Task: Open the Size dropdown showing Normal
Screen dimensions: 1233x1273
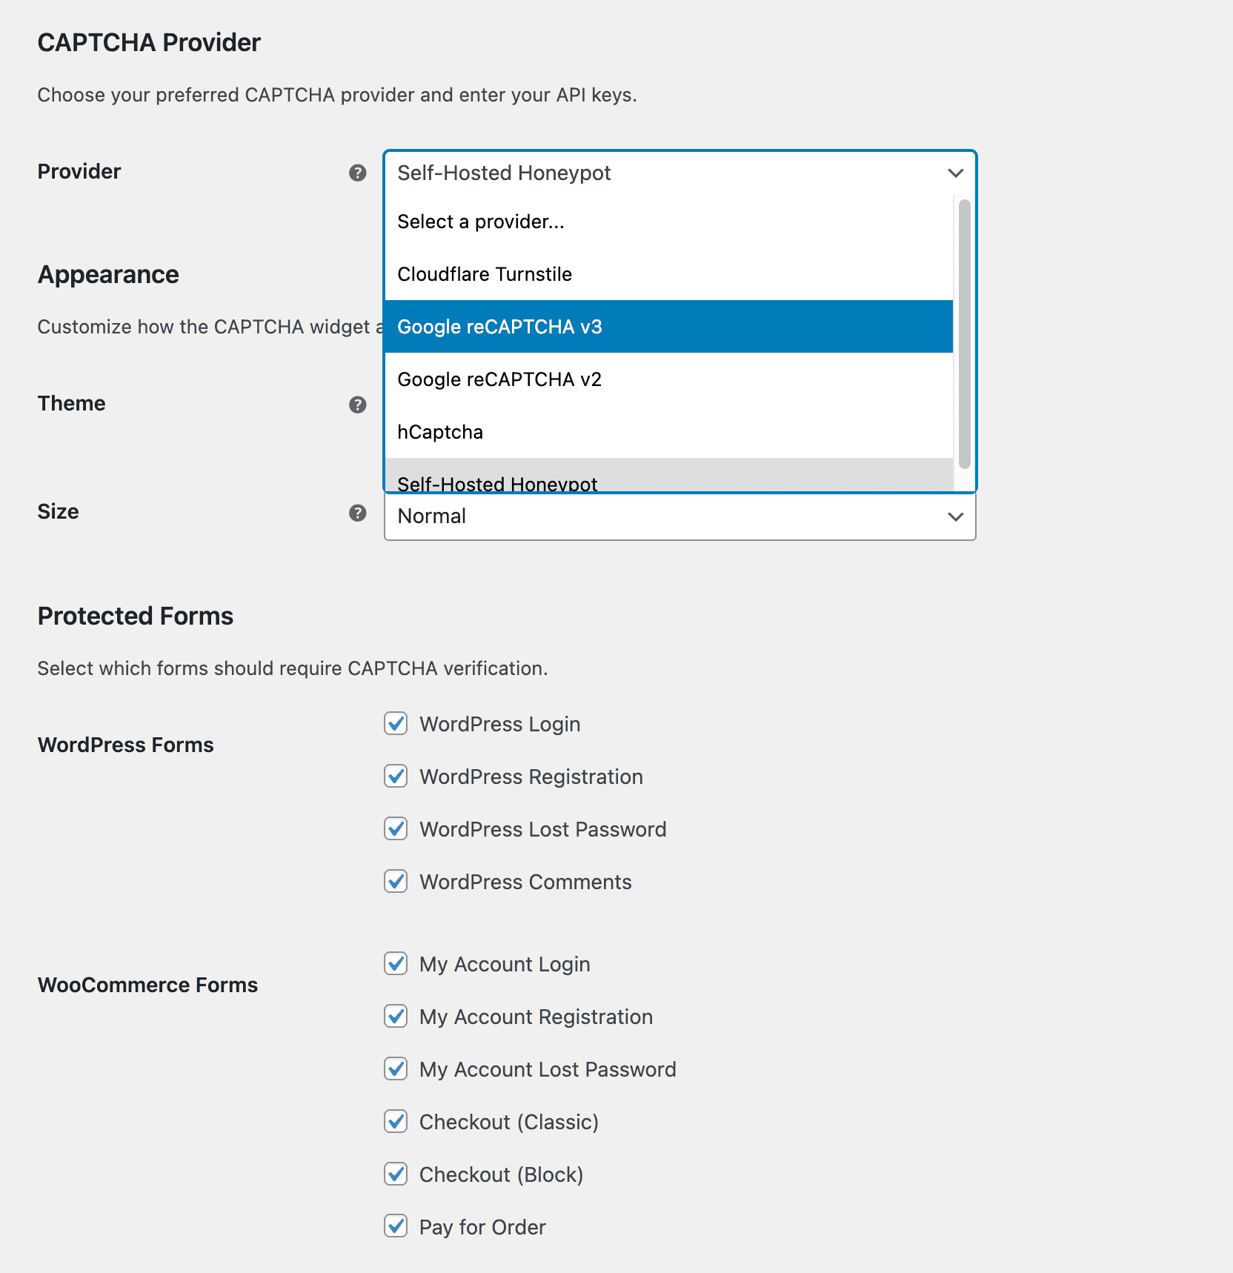Action: 679,516
